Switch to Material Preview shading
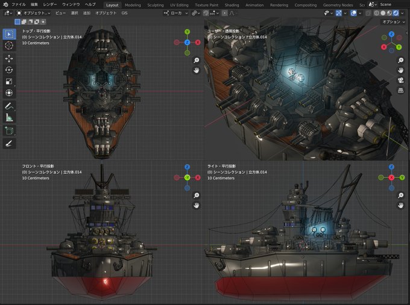Image resolution: width=410 pixels, height=305 pixels. 389,13
